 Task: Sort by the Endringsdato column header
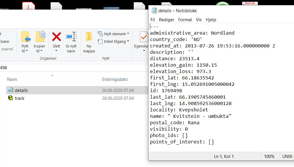(115, 79)
